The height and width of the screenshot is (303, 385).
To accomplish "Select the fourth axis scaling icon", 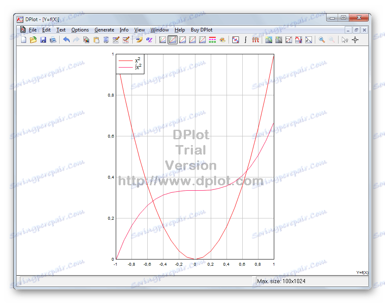I will tap(192, 40).
